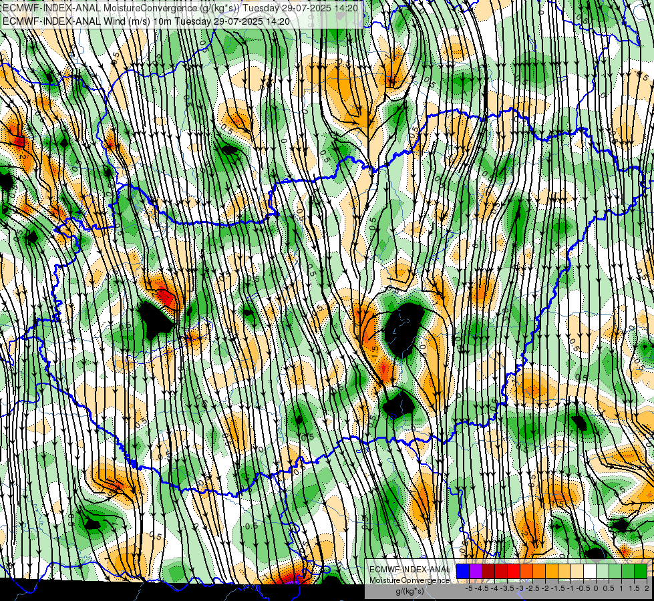
Task: Click the '-4' legend tick label
Action: coord(494,588)
